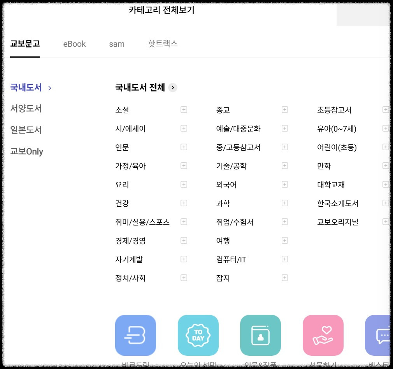This screenshot has height=369, width=393.
Task: Expand the 예술/대중문화 plus button
Action: pos(285,128)
